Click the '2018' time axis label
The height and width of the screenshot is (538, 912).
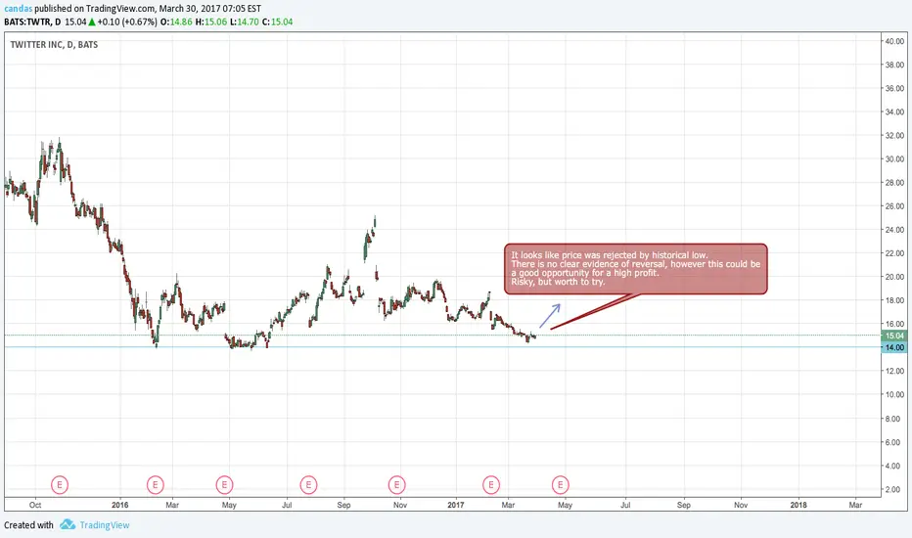pyautogui.click(x=798, y=505)
